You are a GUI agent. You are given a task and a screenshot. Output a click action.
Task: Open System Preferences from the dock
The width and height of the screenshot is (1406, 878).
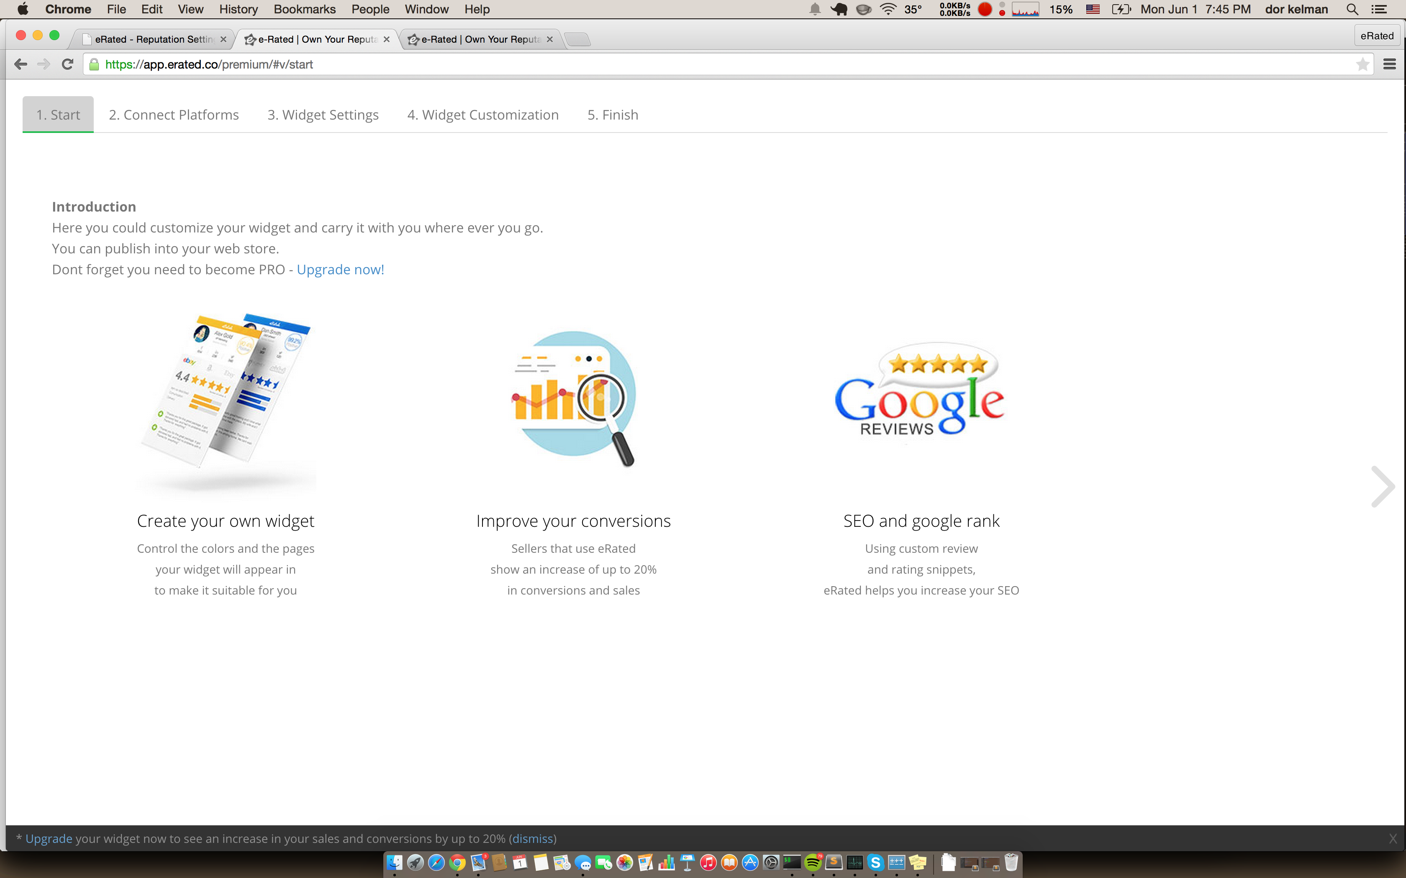(771, 863)
